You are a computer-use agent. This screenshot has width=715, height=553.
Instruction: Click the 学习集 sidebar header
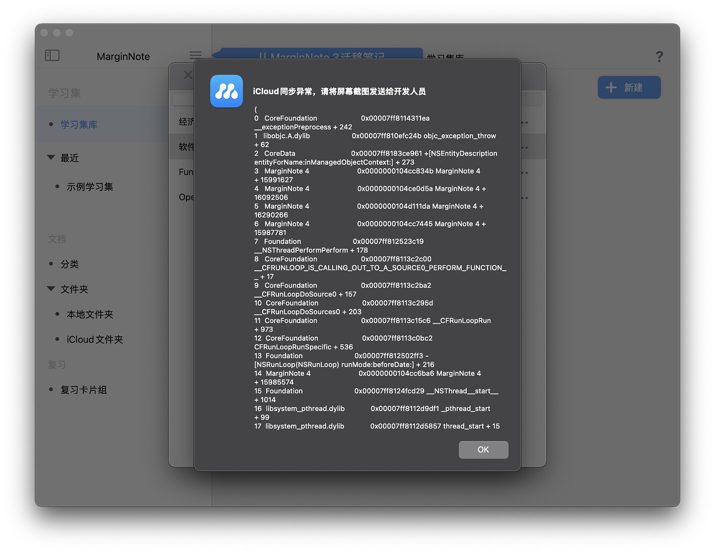(x=65, y=93)
